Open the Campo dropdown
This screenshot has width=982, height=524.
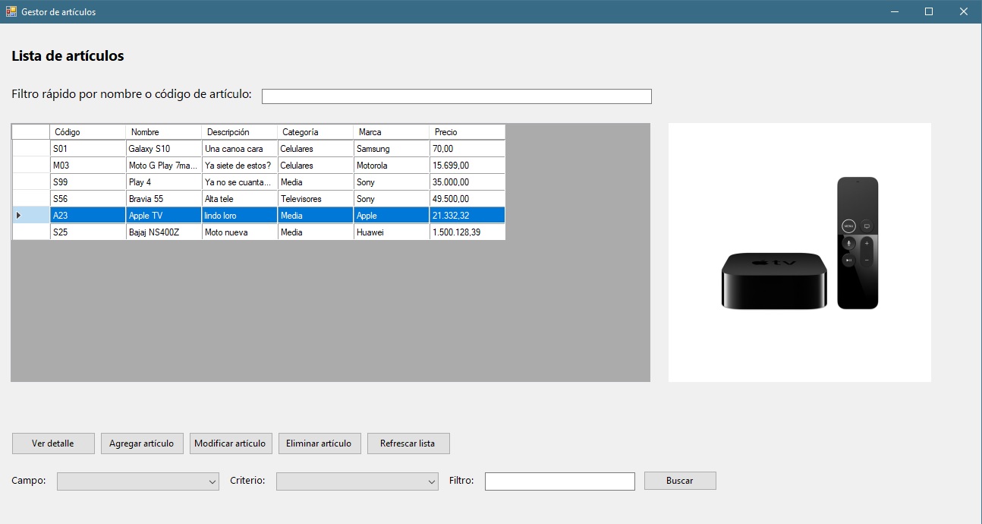tap(138, 481)
